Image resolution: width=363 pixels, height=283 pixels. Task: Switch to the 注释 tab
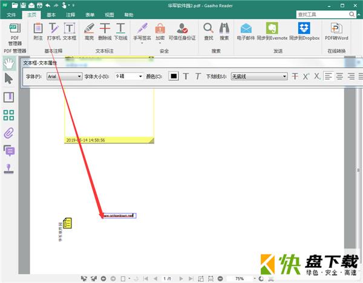(71, 15)
